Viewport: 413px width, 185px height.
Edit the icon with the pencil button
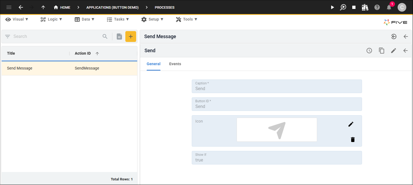tap(351, 124)
